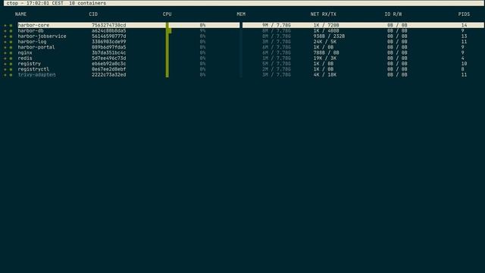The height and width of the screenshot is (273, 485).
Task: Click the bright green status dot beside harbor-db
Action: point(11,31)
